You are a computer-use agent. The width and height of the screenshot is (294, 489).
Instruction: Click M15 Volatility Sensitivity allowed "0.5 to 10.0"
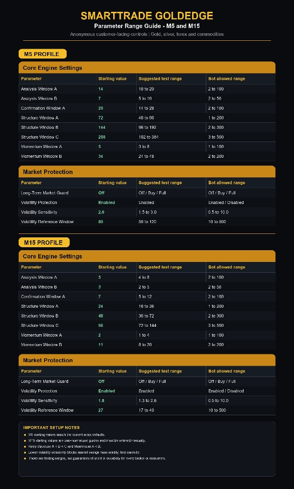pos(218,401)
